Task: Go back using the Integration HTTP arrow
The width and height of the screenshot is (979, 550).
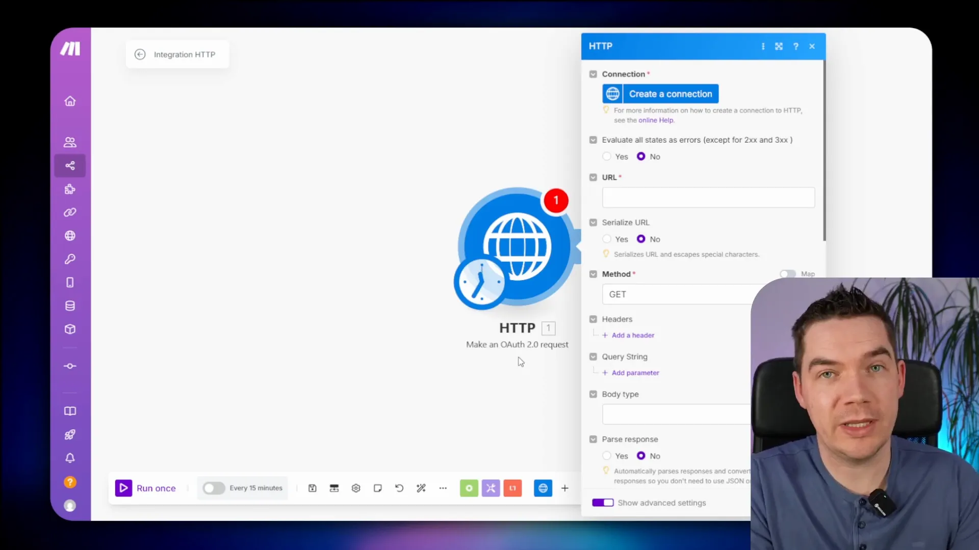Action: point(140,54)
